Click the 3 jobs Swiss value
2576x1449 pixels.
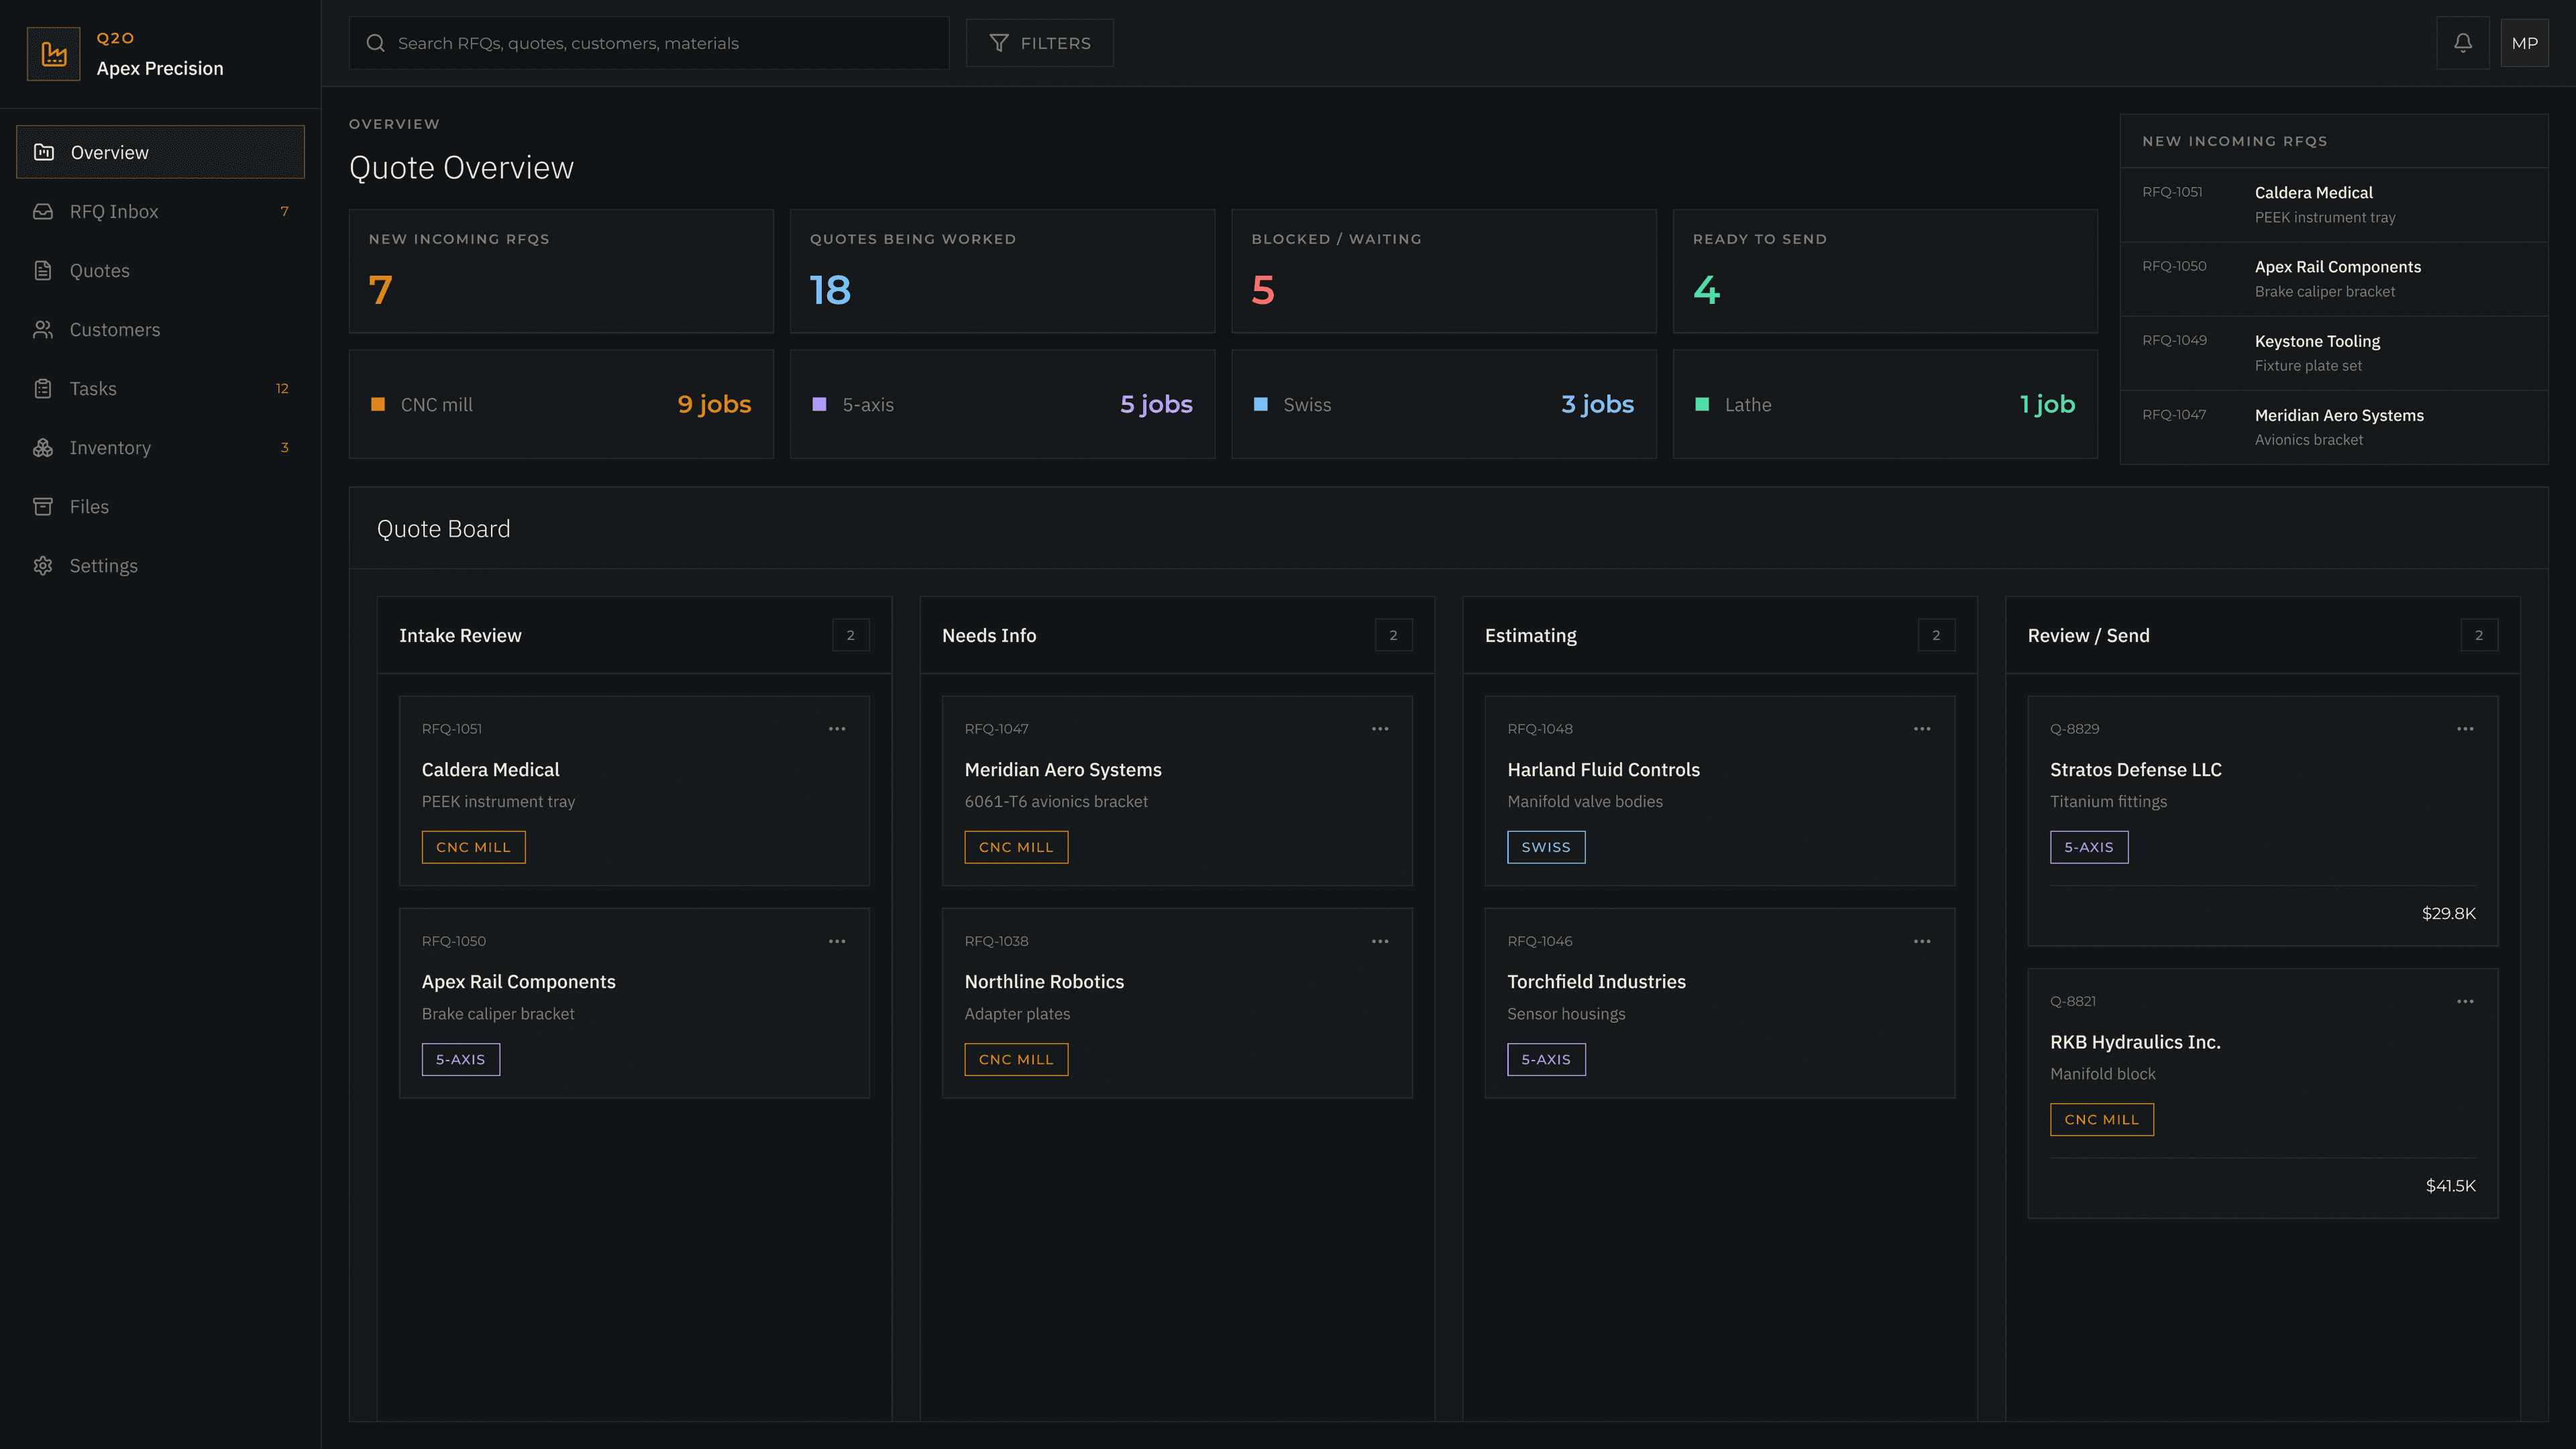coord(1597,404)
